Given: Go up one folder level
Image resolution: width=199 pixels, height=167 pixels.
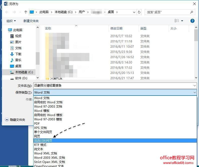Looking at the screenshot, I should (x=26, y=12).
